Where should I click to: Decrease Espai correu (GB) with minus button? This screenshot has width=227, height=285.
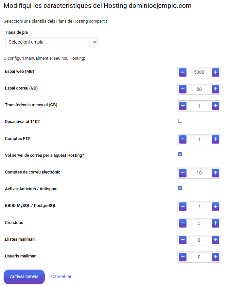click(x=183, y=89)
